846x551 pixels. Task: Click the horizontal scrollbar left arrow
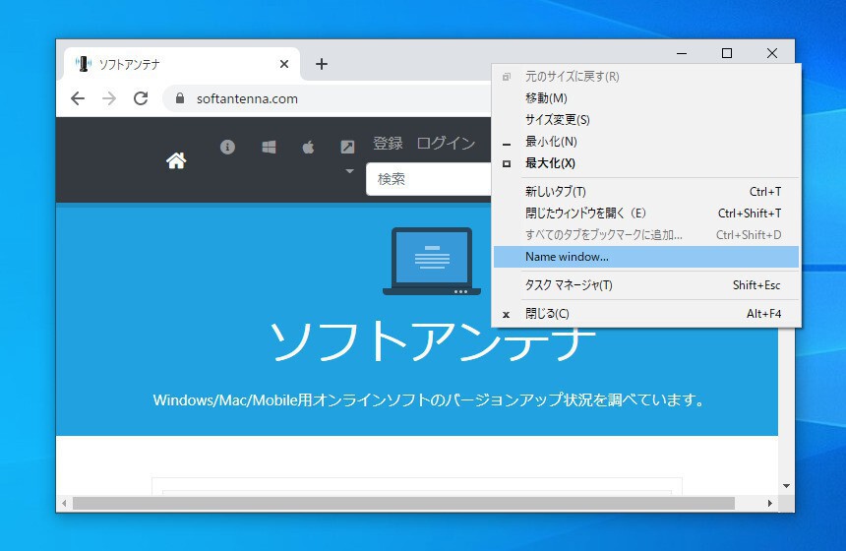(x=64, y=503)
